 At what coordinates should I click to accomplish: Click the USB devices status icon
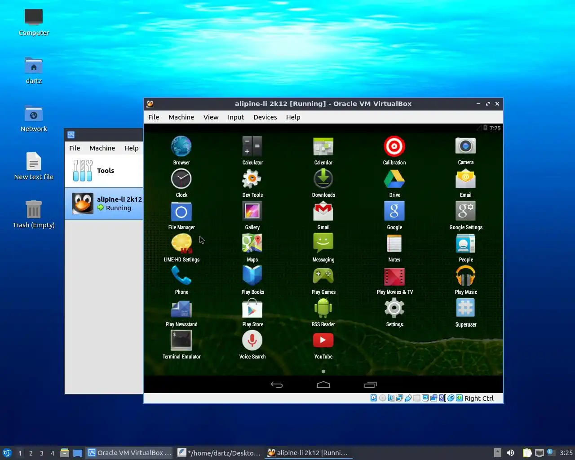(408, 398)
